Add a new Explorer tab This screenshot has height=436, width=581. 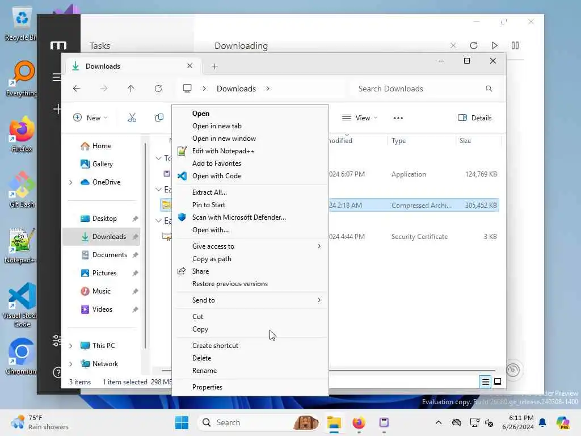click(x=214, y=66)
